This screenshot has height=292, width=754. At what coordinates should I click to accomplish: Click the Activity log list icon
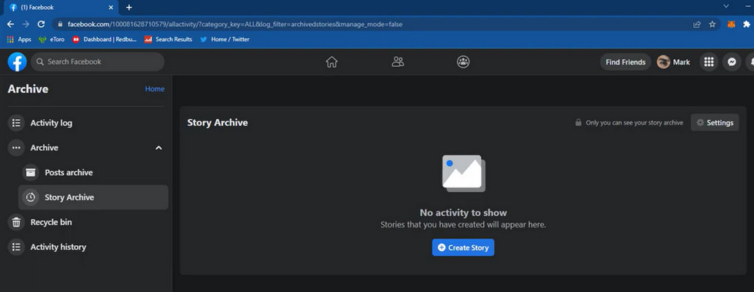click(16, 123)
